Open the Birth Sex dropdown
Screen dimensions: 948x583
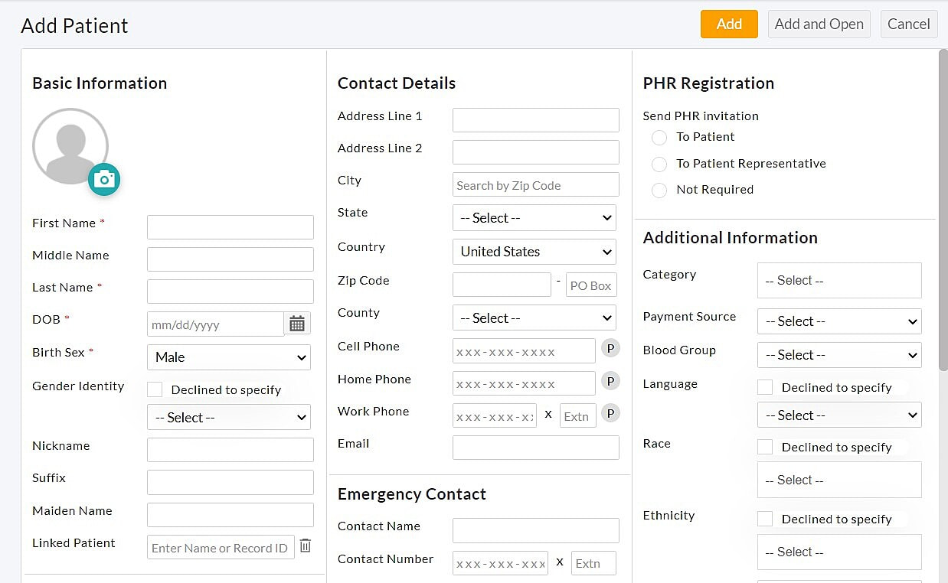point(228,357)
